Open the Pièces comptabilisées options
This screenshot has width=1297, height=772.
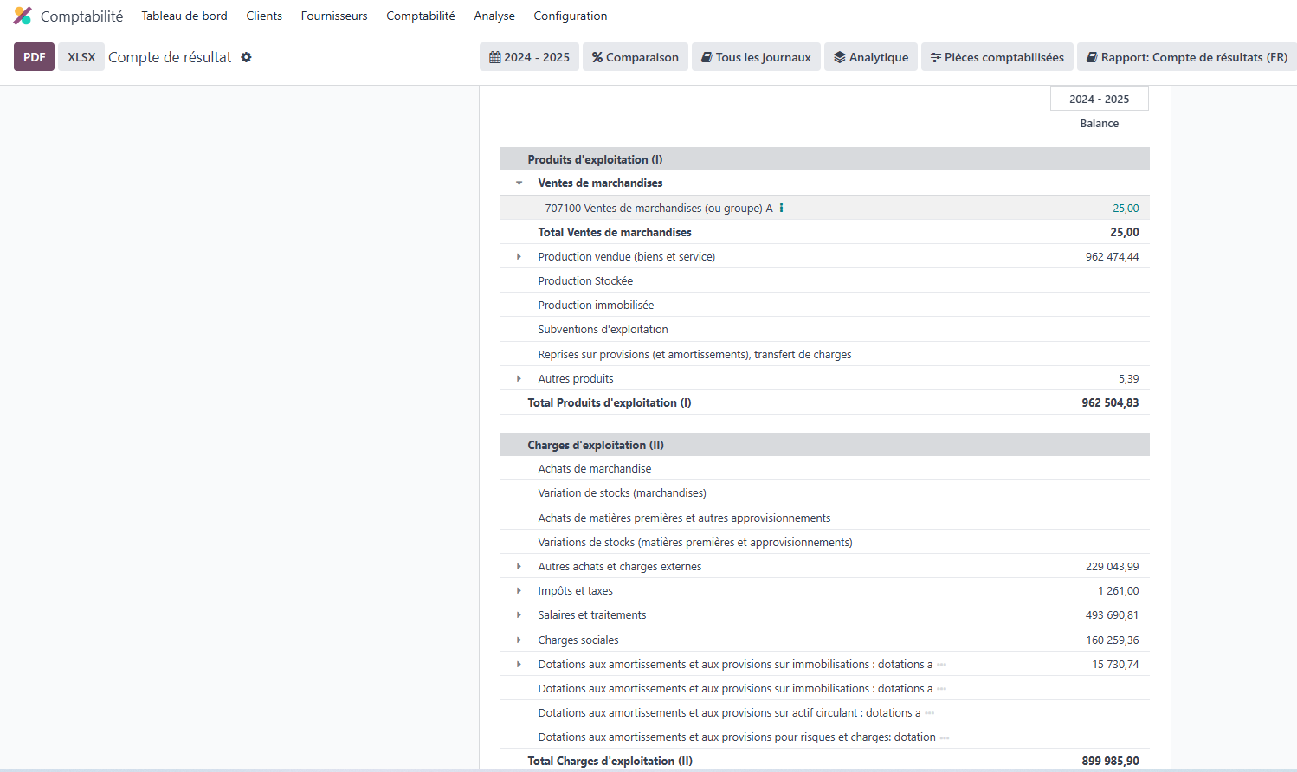(x=997, y=57)
